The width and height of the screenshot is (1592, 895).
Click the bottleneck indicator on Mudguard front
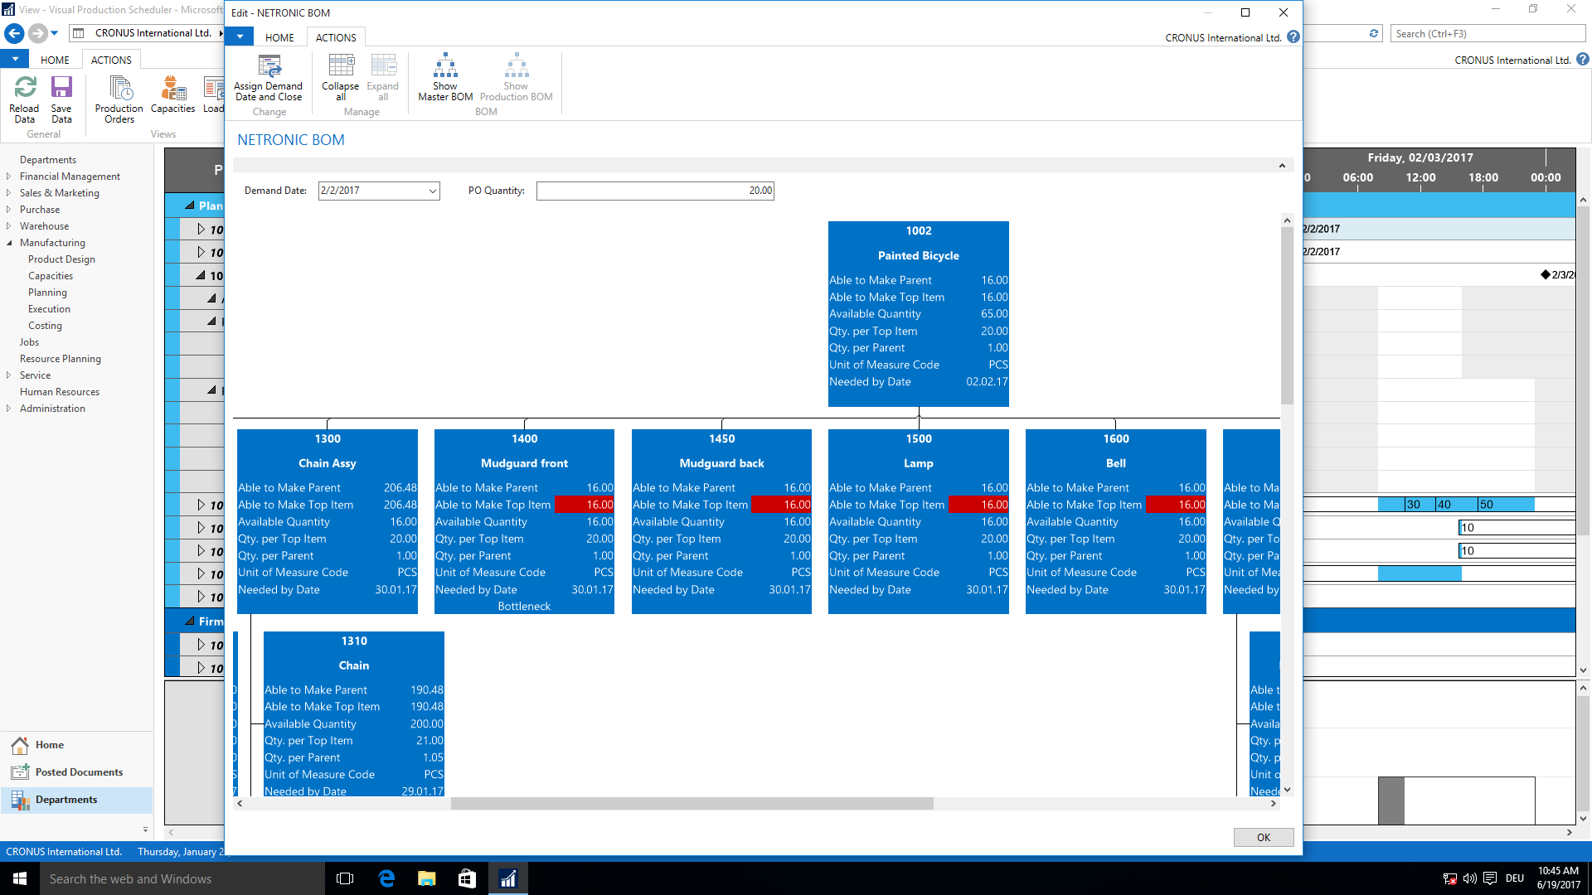pyautogui.click(x=524, y=606)
